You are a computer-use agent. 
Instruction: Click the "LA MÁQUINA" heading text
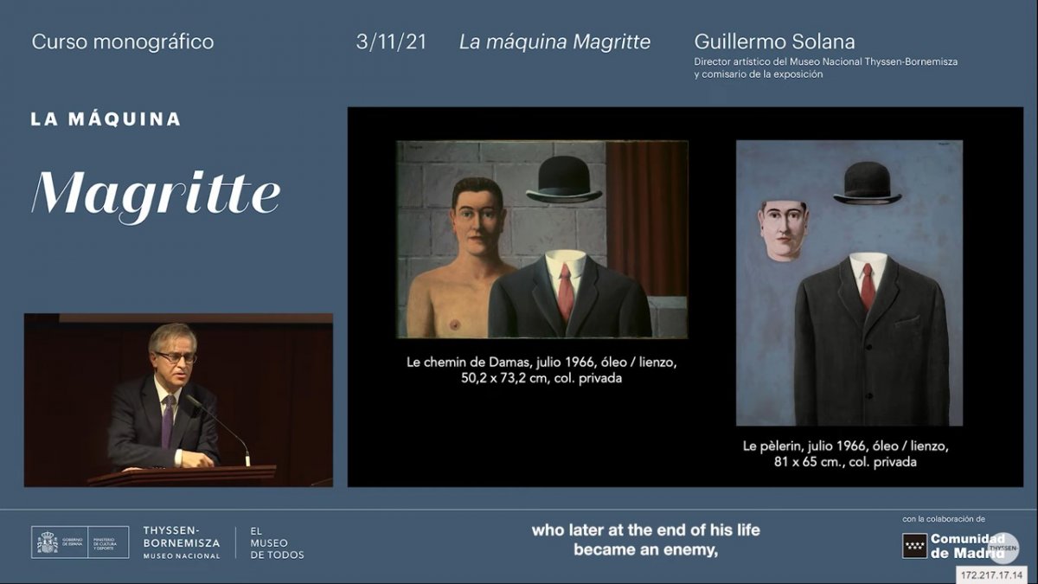click(x=106, y=119)
